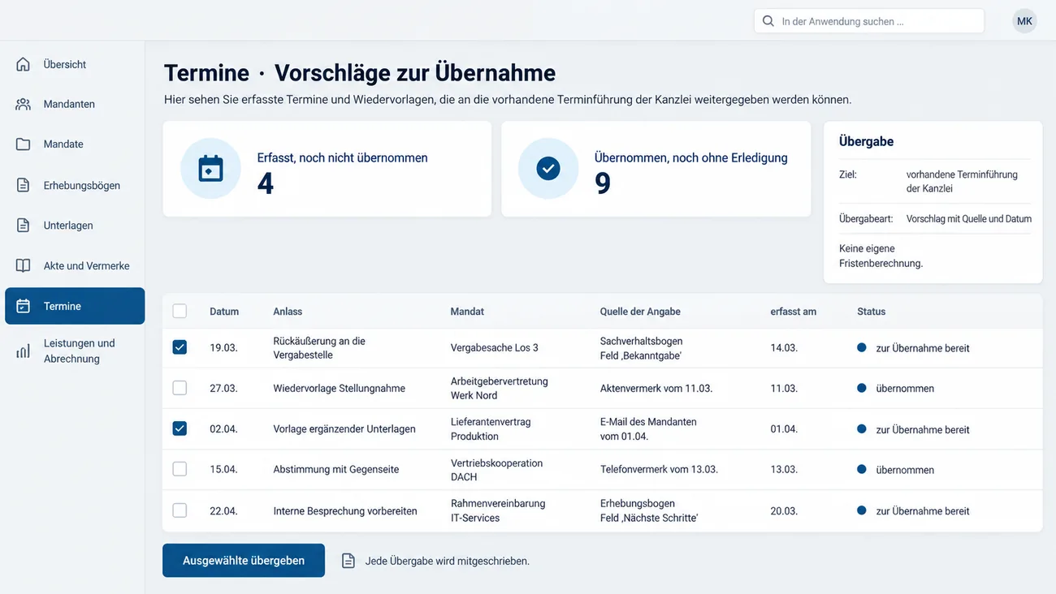Click Aktenvermerk vom 11.03. source cell
Screen dimensions: 1056x594
(656, 389)
